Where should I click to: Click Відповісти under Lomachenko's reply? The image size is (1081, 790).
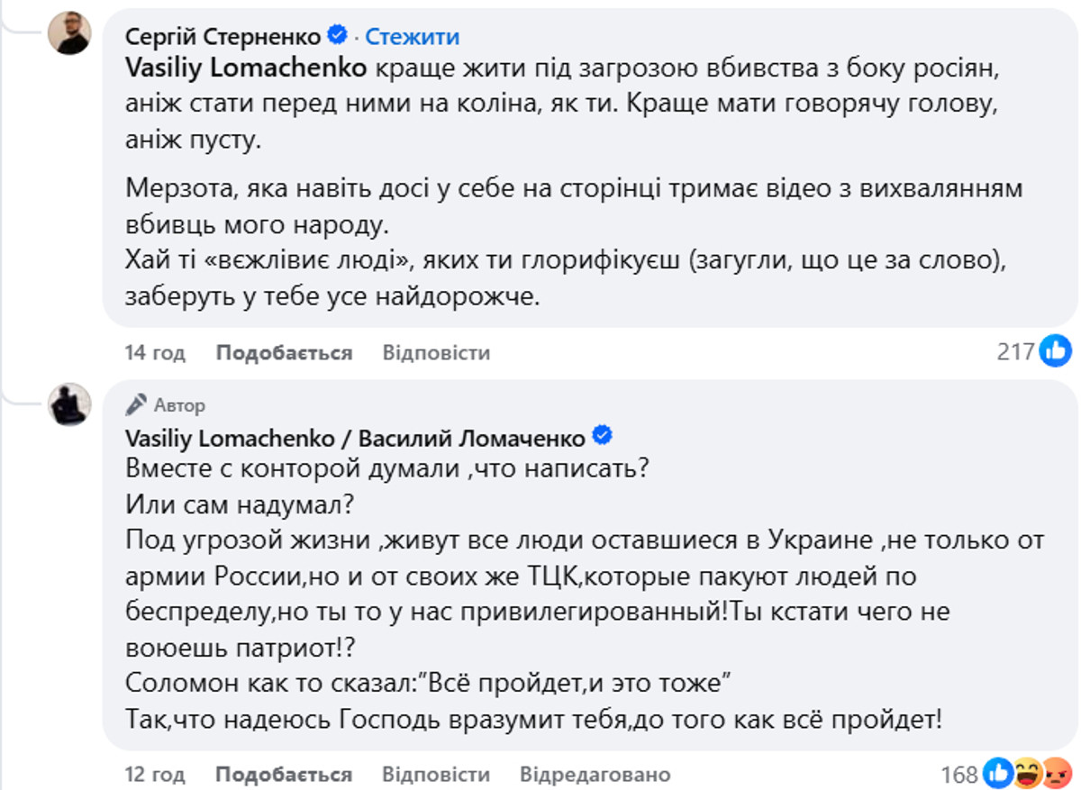coord(436,774)
